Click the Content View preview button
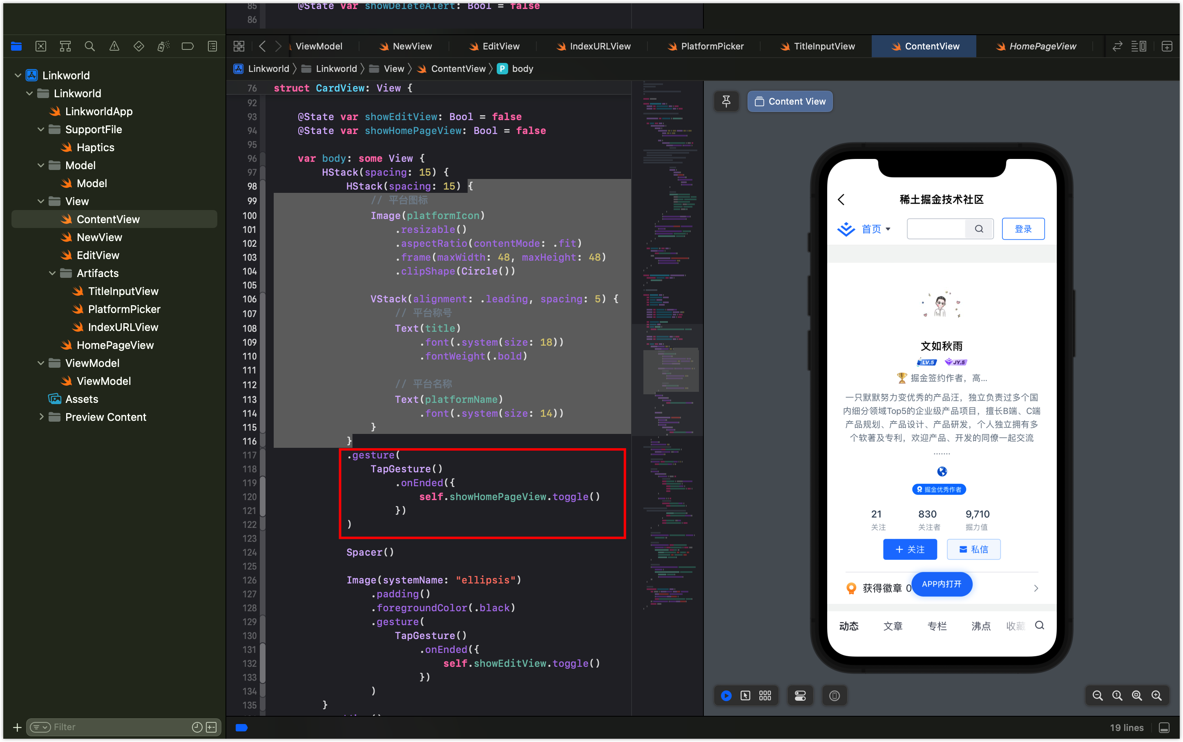 click(790, 101)
